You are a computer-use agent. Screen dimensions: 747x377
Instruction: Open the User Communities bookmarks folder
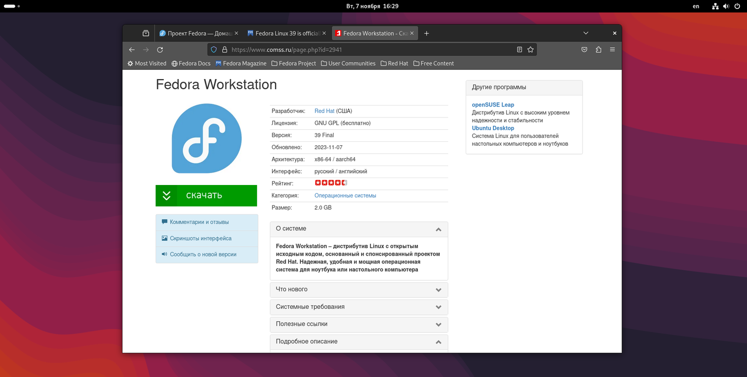click(348, 64)
